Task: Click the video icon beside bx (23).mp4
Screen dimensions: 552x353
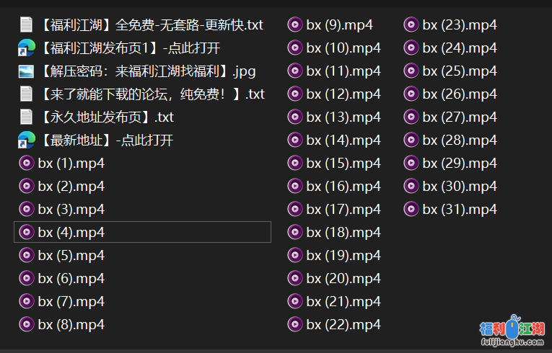Action: pos(411,25)
